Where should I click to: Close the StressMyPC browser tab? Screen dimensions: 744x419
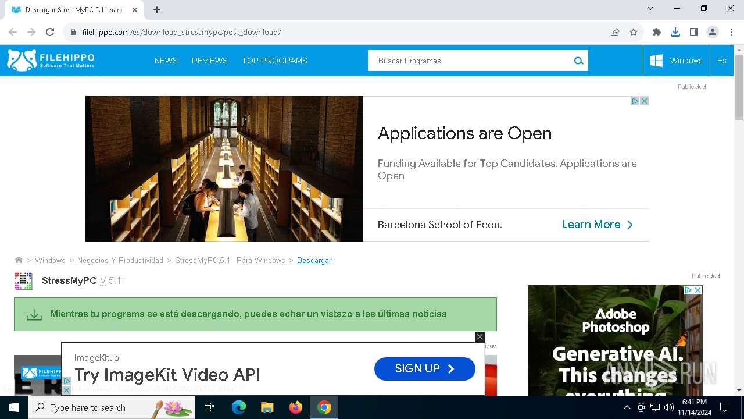(x=135, y=10)
